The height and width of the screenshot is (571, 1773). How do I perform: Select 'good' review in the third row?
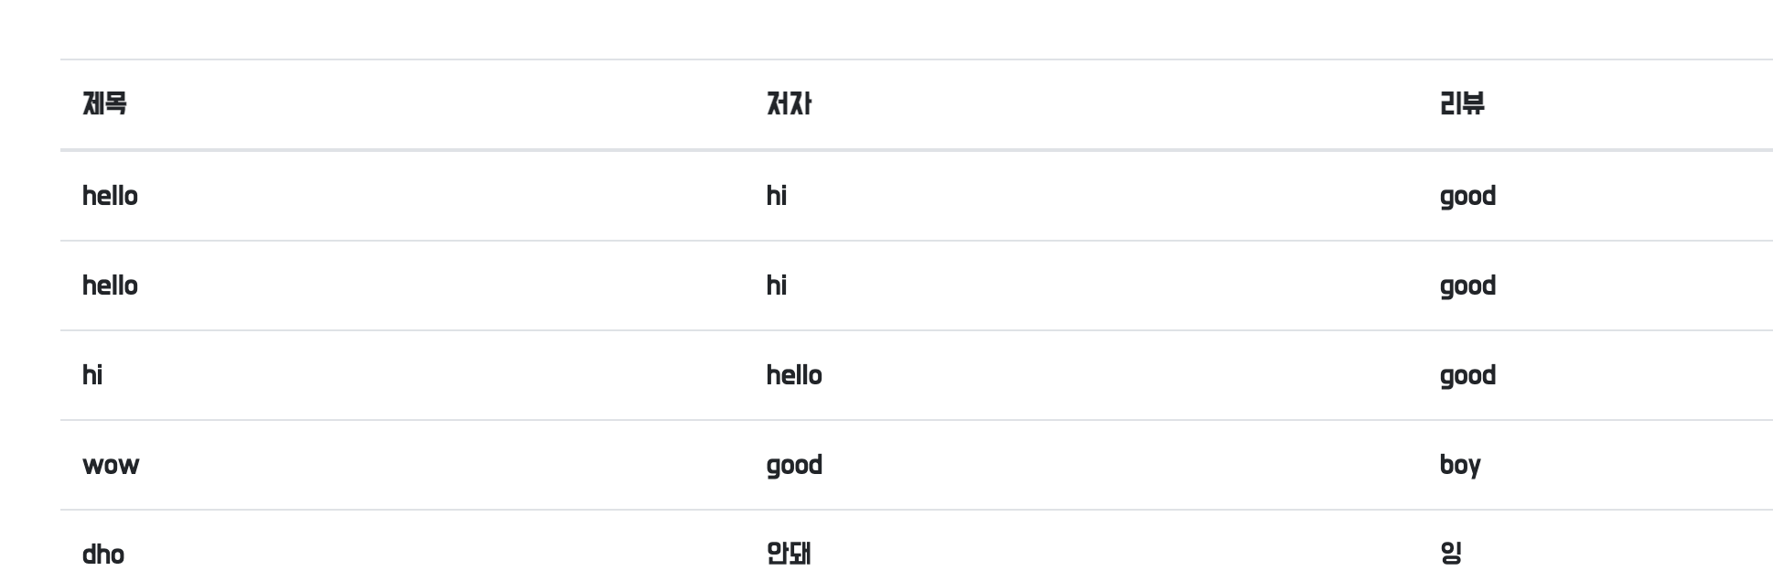1467,376
